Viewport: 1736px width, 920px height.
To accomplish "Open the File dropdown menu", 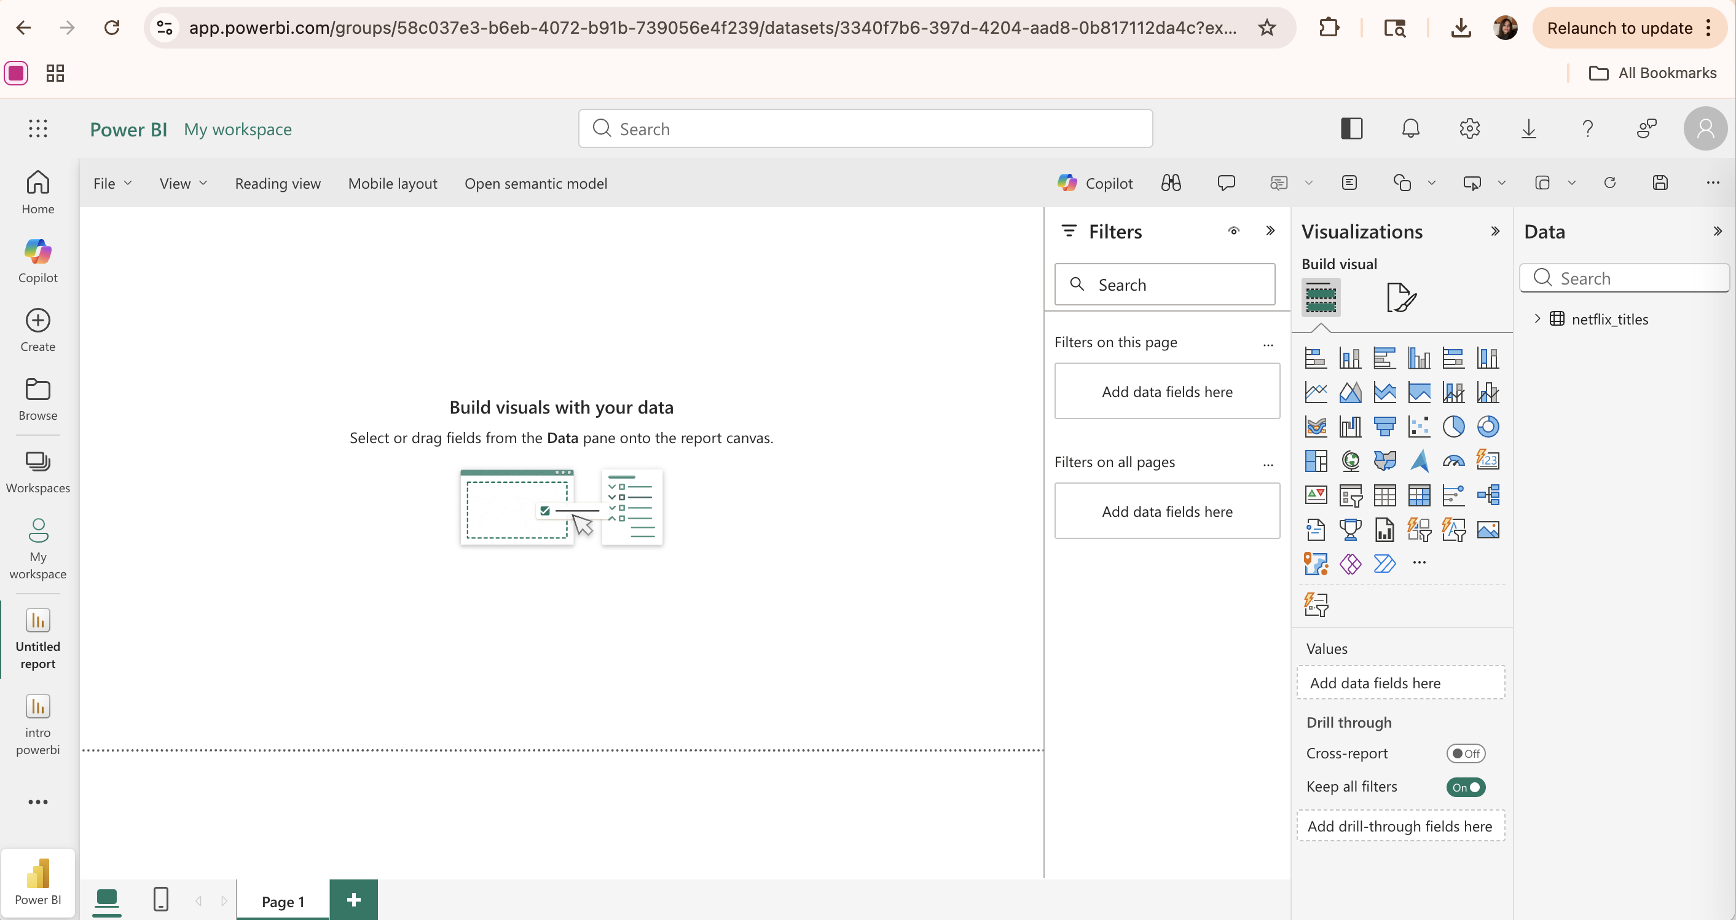I will coord(112,183).
